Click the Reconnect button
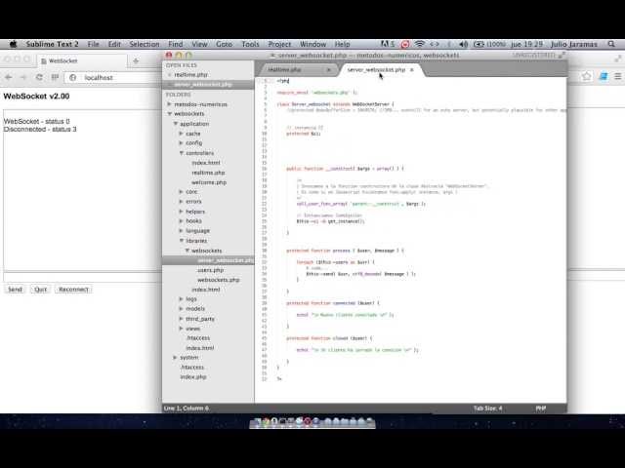 73,290
